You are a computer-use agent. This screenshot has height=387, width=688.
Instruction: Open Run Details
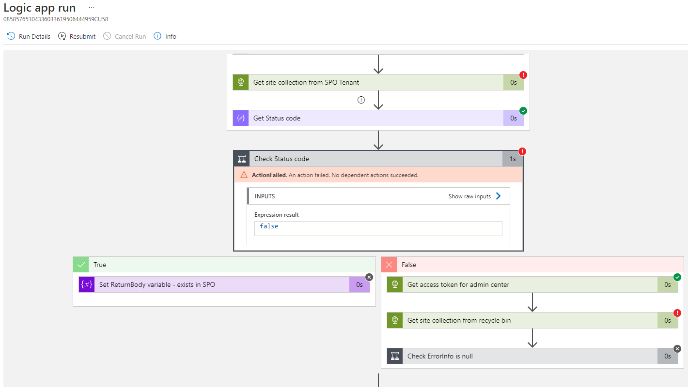click(28, 36)
